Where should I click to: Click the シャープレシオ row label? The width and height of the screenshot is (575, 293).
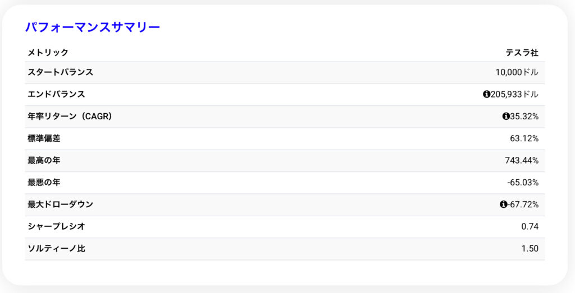pyautogui.click(x=57, y=226)
